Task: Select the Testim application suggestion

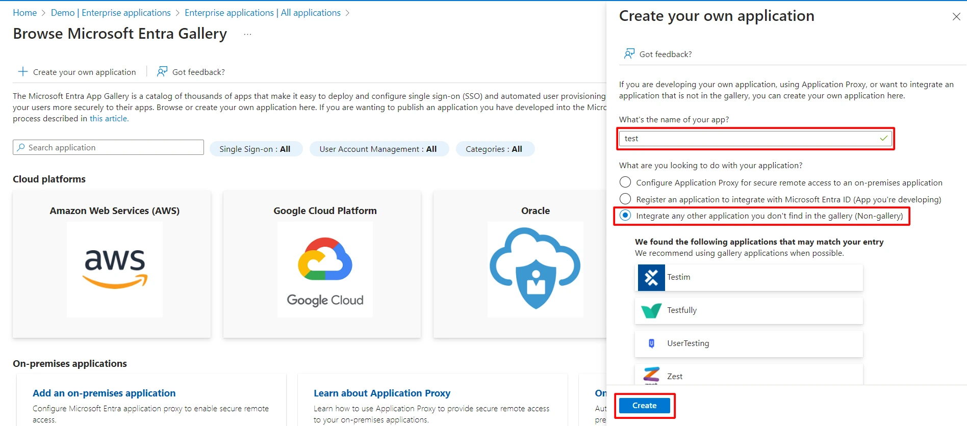Action: coord(749,277)
